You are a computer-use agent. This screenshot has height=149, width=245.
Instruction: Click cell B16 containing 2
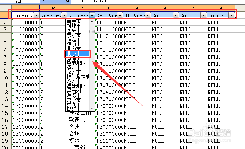[53, 120]
